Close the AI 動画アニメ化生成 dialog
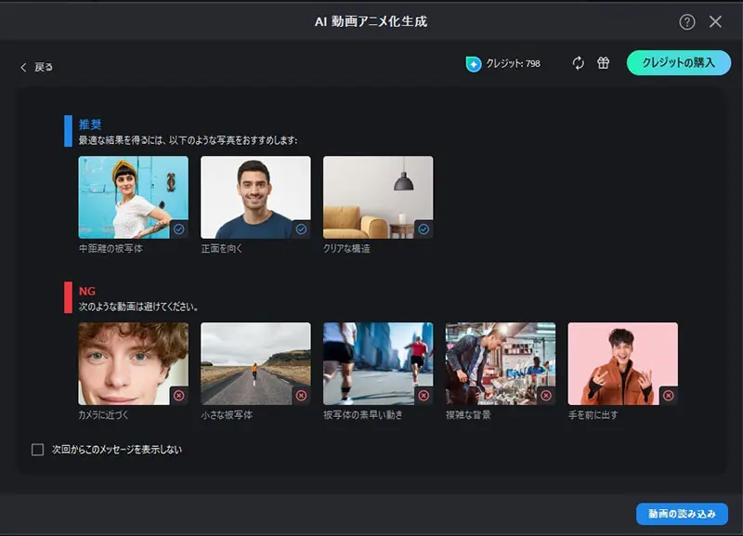The image size is (743, 536). (x=715, y=20)
